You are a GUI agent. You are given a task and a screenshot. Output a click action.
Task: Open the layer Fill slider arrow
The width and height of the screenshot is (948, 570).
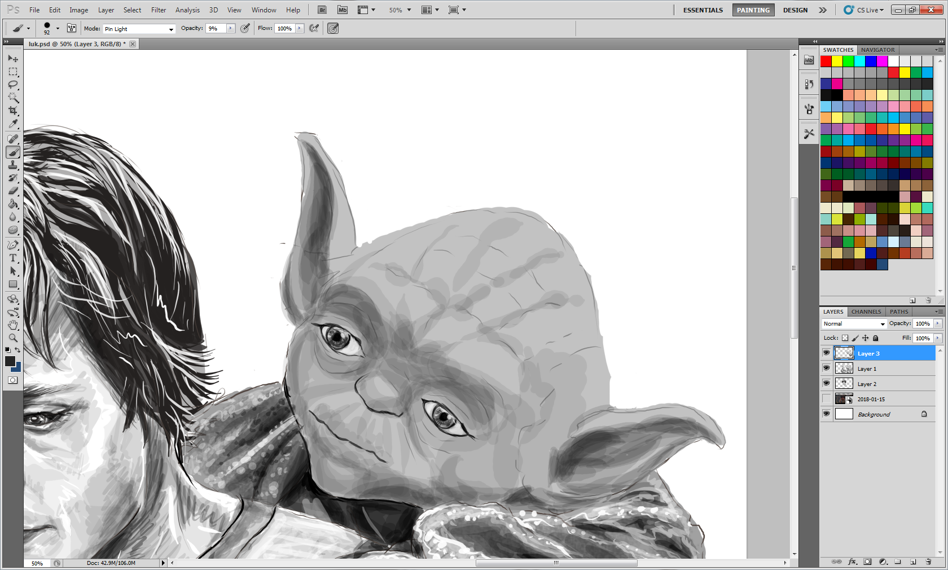coord(937,338)
